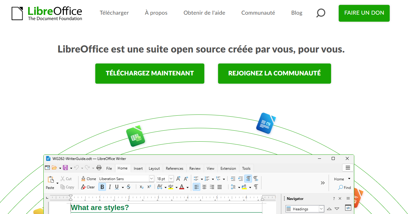Screen dimensions: 412x214
Task: Expand the line spacing dropdown arrow
Action: pyautogui.click(x=239, y=187)
